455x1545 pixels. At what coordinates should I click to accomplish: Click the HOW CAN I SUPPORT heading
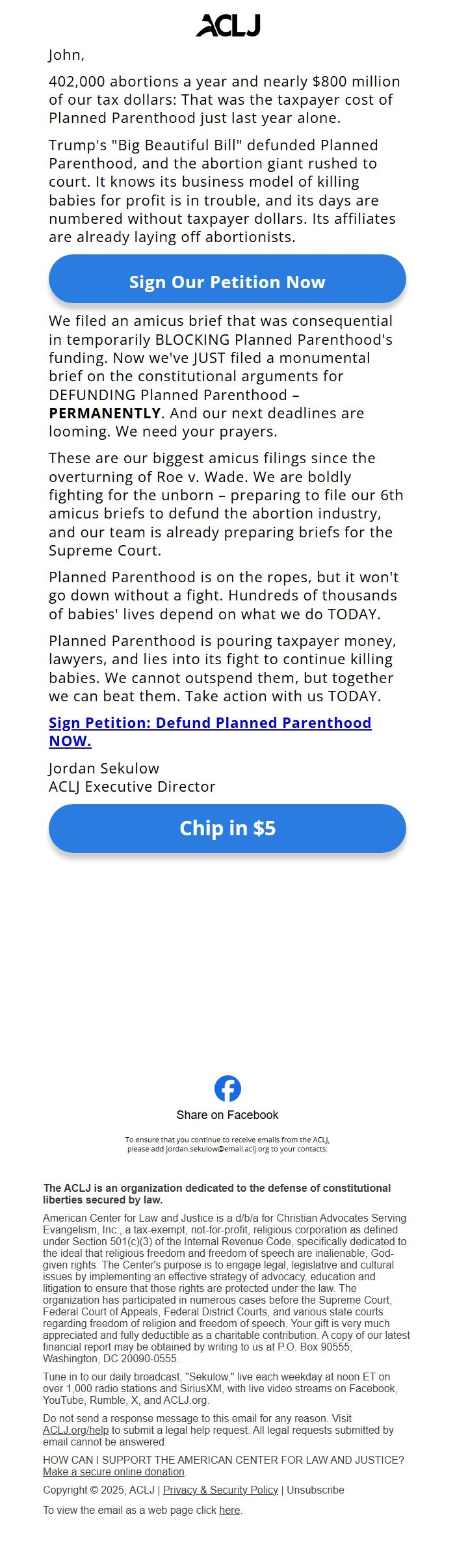(224, 1460)
